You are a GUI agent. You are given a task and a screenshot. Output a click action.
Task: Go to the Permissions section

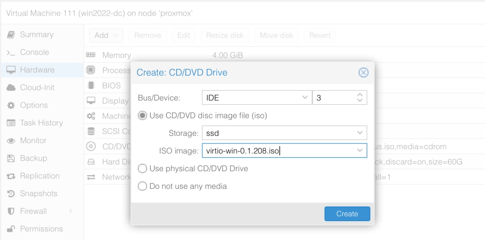(x=41, y=229)
